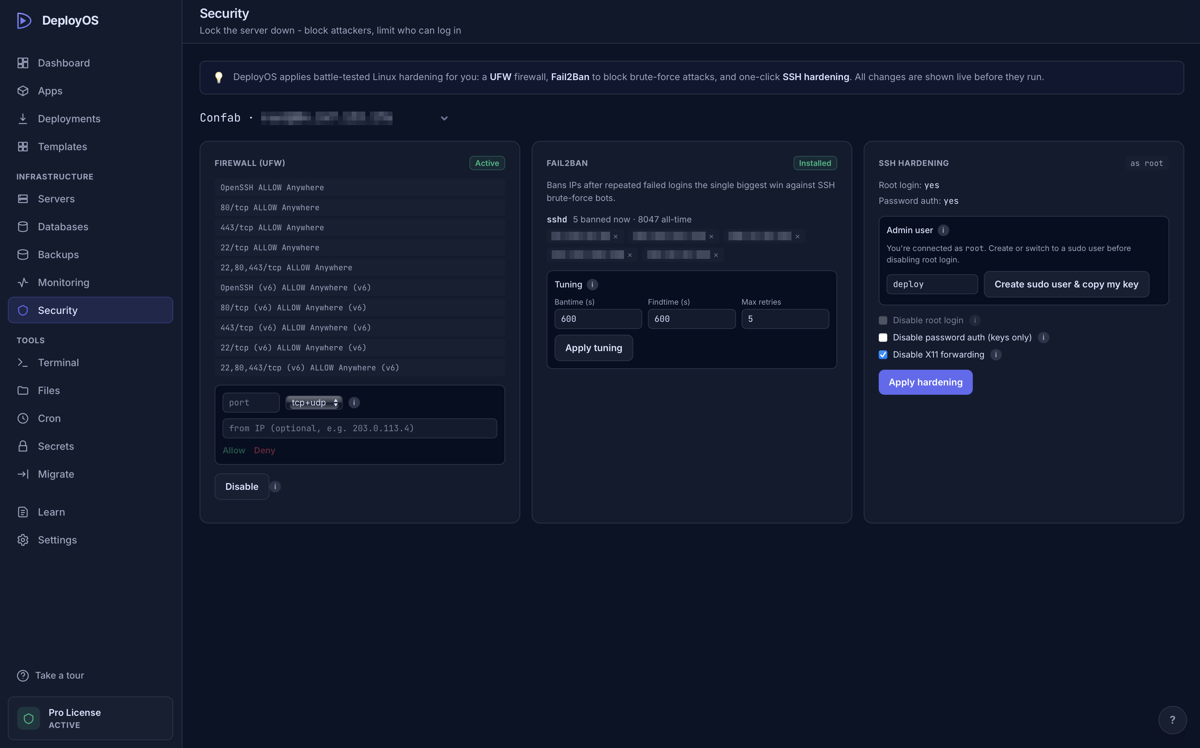Click the Apps cube icon
The image size is (1200, 748).
pos(23,90)
